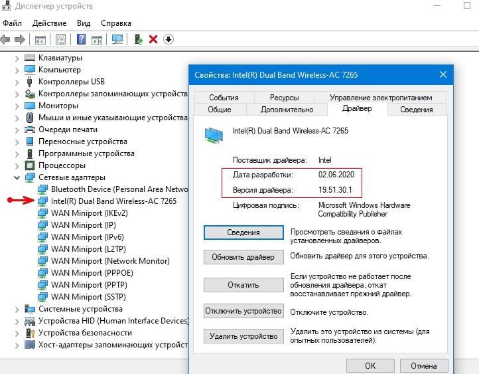Click Scan for hardware changes monitor icon
The width and height of the screenshot is (479, 374).
point(117,39)
